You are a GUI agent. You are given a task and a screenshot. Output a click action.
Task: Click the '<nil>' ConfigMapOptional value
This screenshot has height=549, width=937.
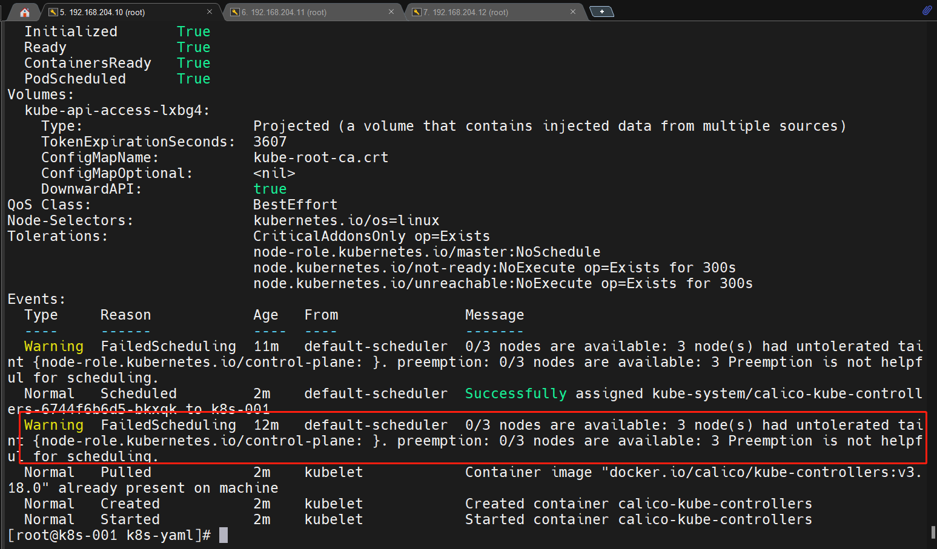click(274, 173)
